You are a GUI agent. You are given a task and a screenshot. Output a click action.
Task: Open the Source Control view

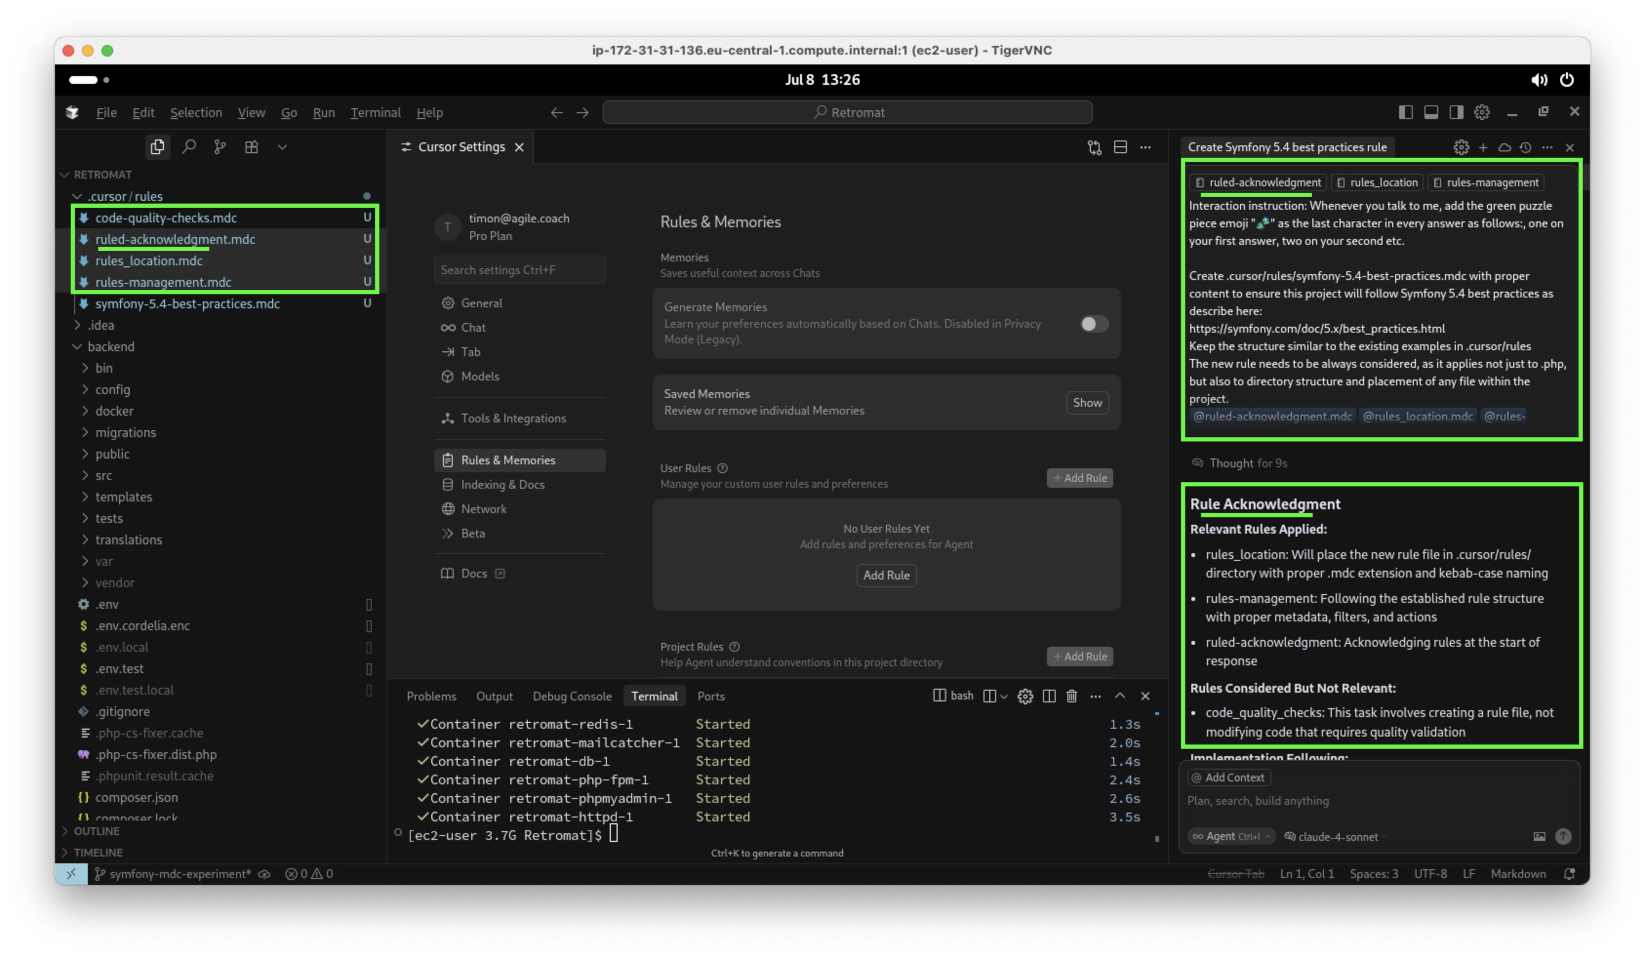click(x=220, y=147)
